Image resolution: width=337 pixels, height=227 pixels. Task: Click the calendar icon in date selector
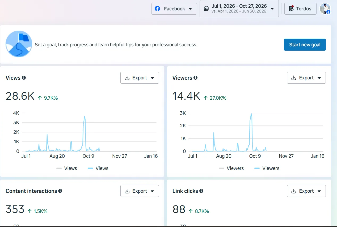coord(206,9)
